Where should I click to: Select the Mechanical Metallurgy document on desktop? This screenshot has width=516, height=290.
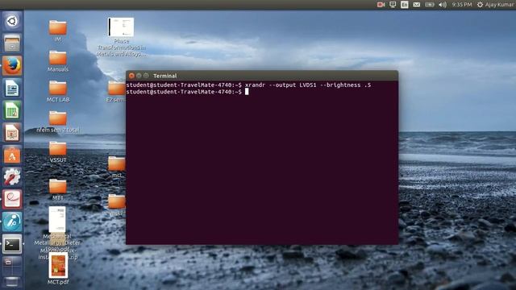click(x=57, y=220)
